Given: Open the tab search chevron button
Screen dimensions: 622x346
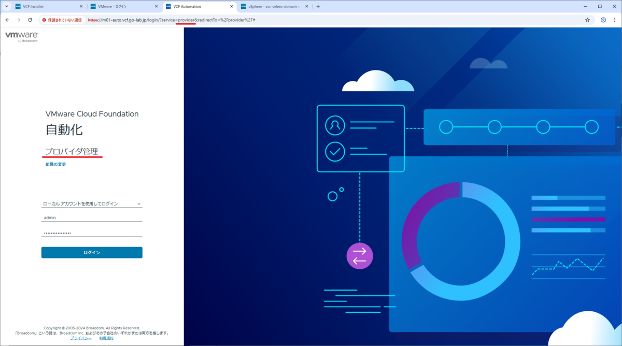Looking at the screenshot, I should coord(7,6).
